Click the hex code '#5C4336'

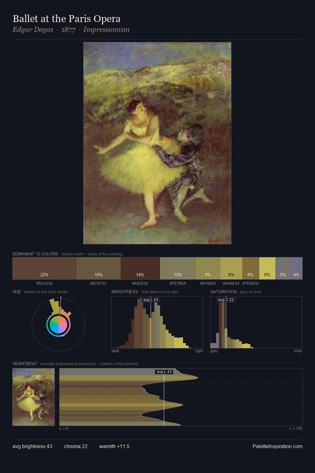[x=44, y=283]
